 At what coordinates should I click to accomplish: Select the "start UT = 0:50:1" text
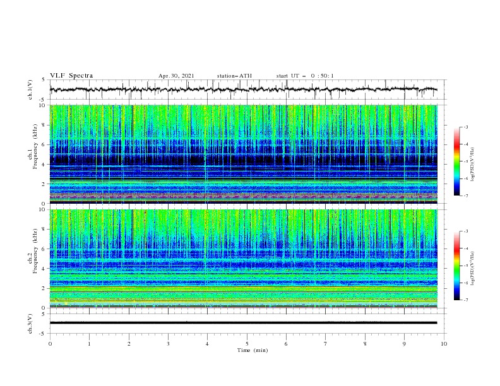[x=305, y=76]
